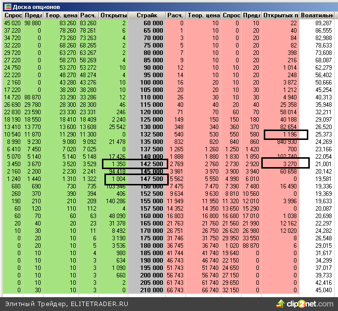Click the Теор. цена header on green side

(60, 16)
